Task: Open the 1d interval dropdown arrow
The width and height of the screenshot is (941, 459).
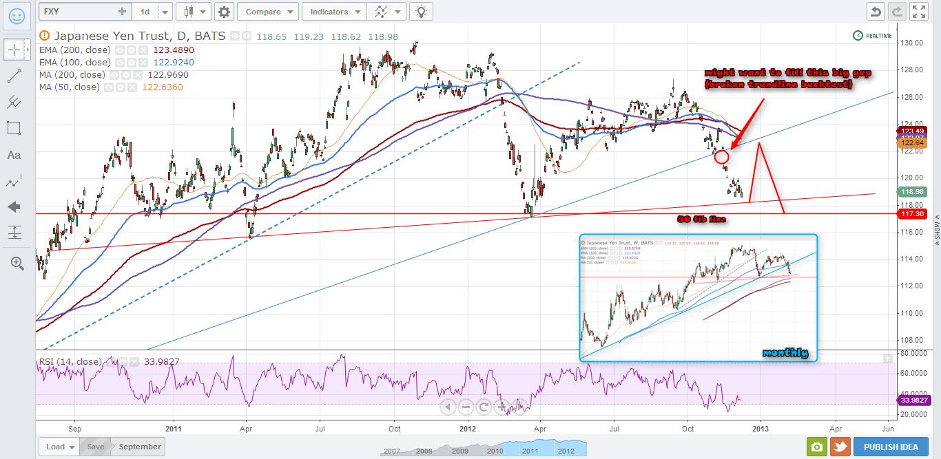Action: [164, 12]
